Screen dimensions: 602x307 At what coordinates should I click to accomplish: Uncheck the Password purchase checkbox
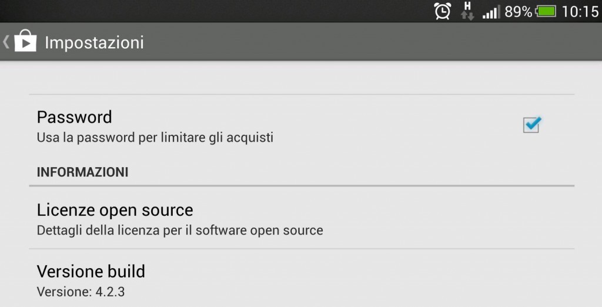tap(531, 125)
